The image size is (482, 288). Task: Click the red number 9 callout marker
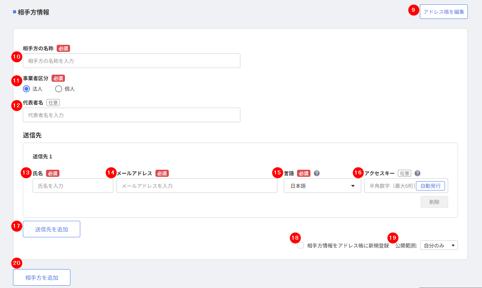(x=413, y=10)
